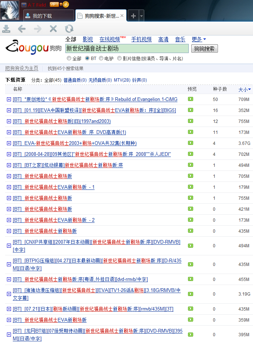Expand the [01.19][EVA中国联盟校译] row
The image size is (253, 349).
coord(9,110)
